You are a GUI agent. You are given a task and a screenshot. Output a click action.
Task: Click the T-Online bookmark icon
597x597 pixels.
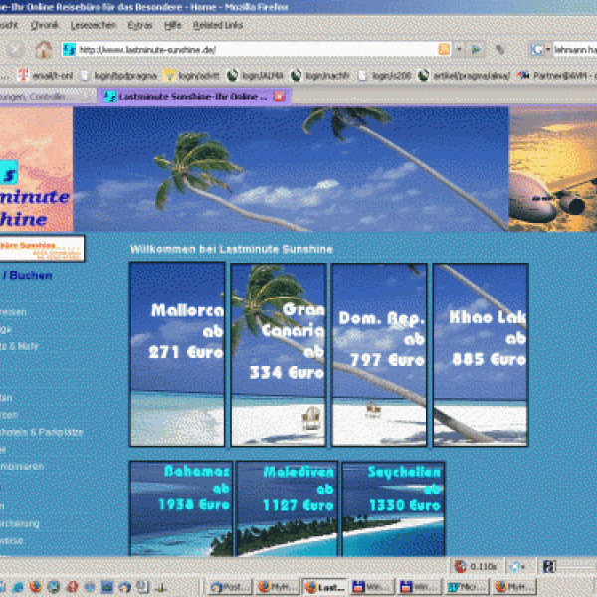tap(23, 75)
